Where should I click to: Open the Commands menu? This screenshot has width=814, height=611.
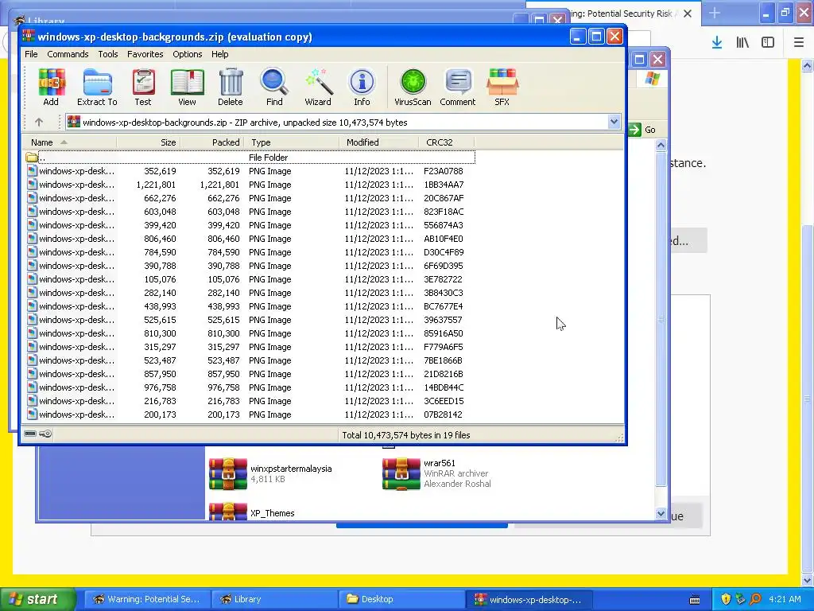point(68,54)
